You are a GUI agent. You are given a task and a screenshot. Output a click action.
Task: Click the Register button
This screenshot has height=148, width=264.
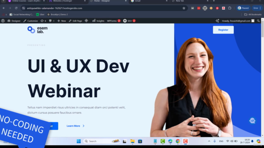pos(223,30)
